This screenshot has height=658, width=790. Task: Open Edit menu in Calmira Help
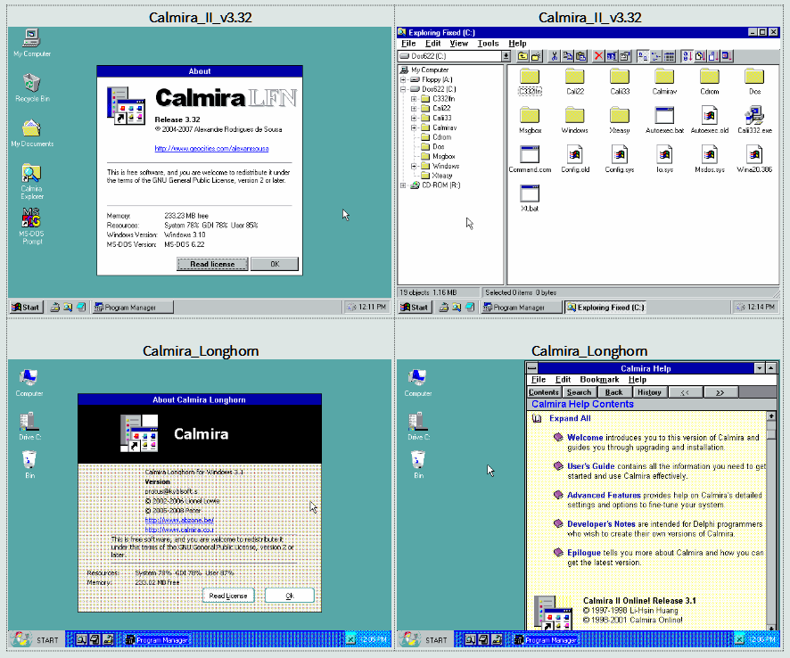[x=563, y=380]
